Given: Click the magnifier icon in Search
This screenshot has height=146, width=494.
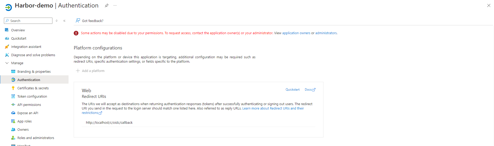Looking at the screenshot, I should tap(7, 21).
